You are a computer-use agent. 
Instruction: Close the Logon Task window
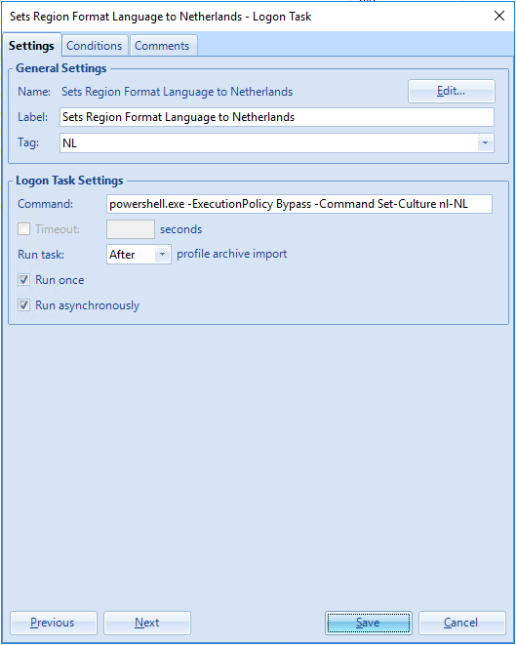[499, 16]
